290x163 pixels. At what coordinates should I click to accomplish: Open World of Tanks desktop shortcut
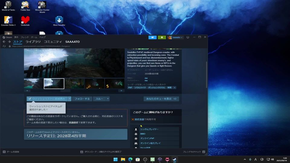pos(8,6)
